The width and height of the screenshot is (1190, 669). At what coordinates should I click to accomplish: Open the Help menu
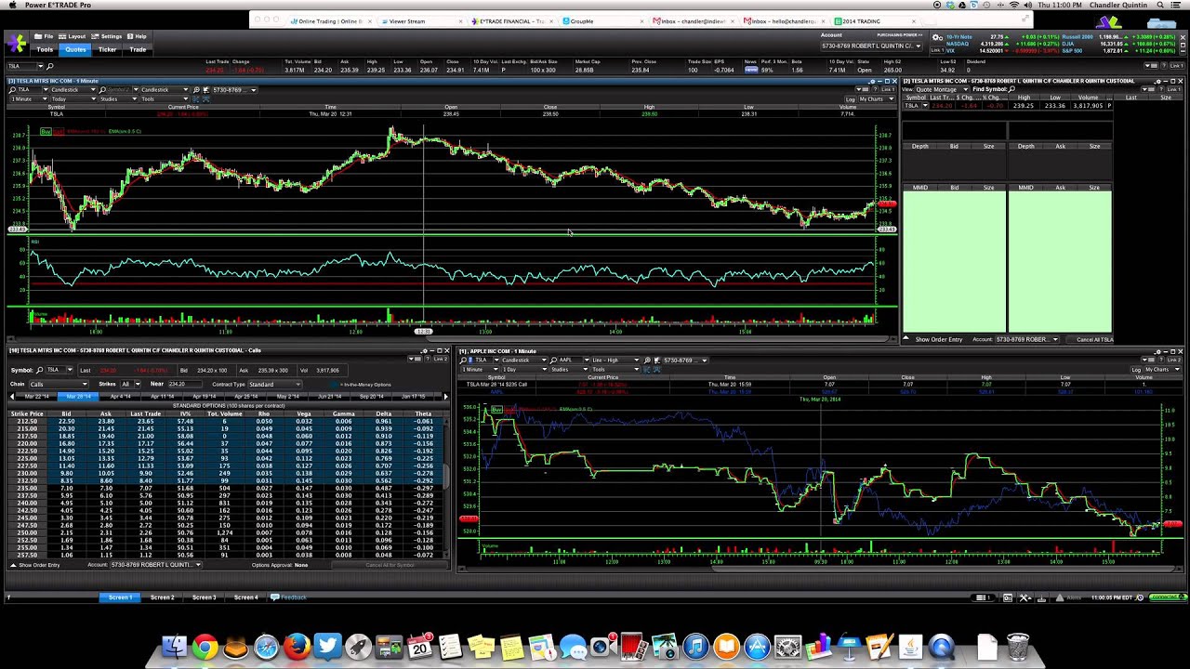click(x=137, y=36)
